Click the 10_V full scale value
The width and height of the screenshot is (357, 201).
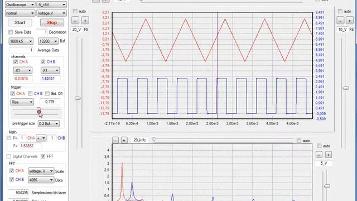pyautogui.click(x=342, y=30)
